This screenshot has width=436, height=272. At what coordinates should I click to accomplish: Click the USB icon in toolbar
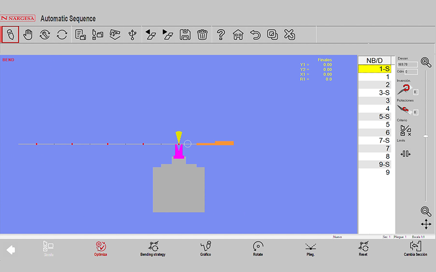click(133, 35)
